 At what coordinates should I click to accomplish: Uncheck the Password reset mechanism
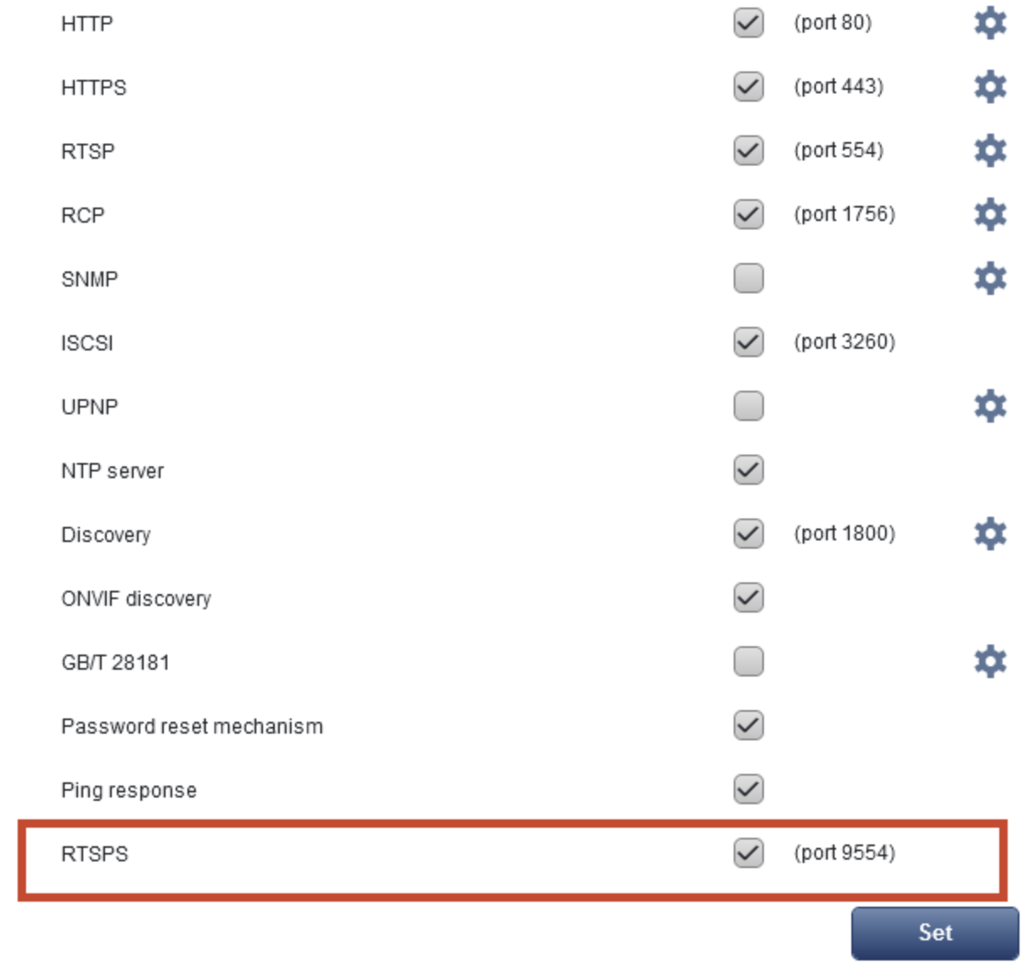click(x=746, y=724)
